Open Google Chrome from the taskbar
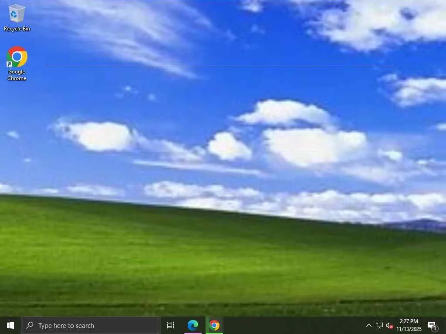 click(x=214, y=325)
